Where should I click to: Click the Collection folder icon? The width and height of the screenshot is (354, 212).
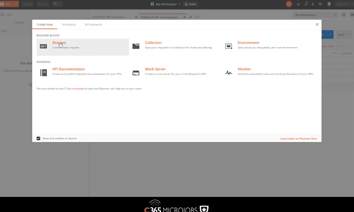[x=136, y=46]
